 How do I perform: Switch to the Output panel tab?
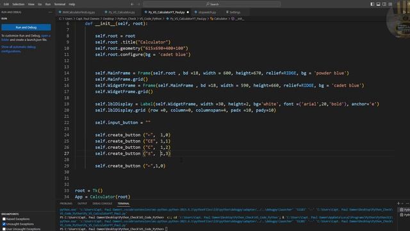82,203
